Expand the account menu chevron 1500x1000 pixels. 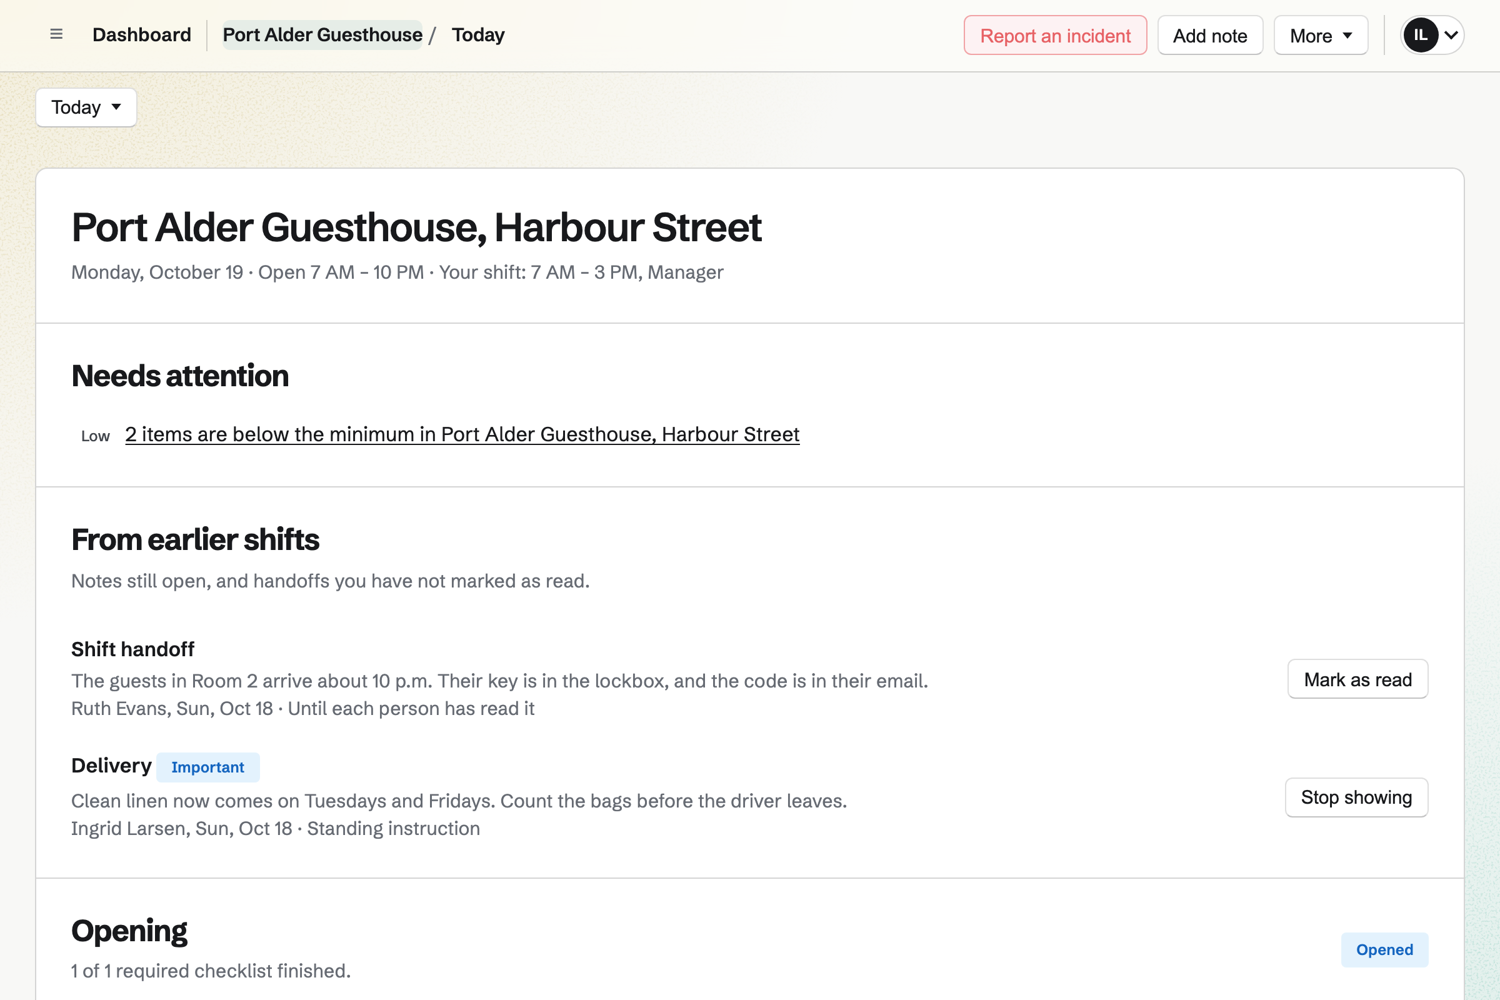[1451, 35]
